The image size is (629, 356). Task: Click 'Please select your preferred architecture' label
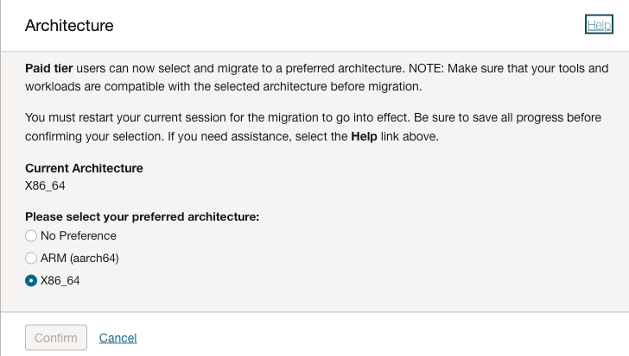(143, 216)
